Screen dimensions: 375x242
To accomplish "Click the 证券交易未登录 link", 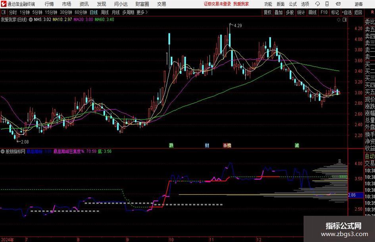I will pos(217,4).
